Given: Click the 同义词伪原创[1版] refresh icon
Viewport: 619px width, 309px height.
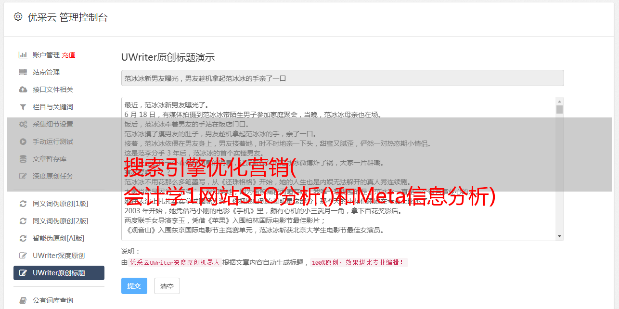Looking at the screenshot, I should point(23,204).
